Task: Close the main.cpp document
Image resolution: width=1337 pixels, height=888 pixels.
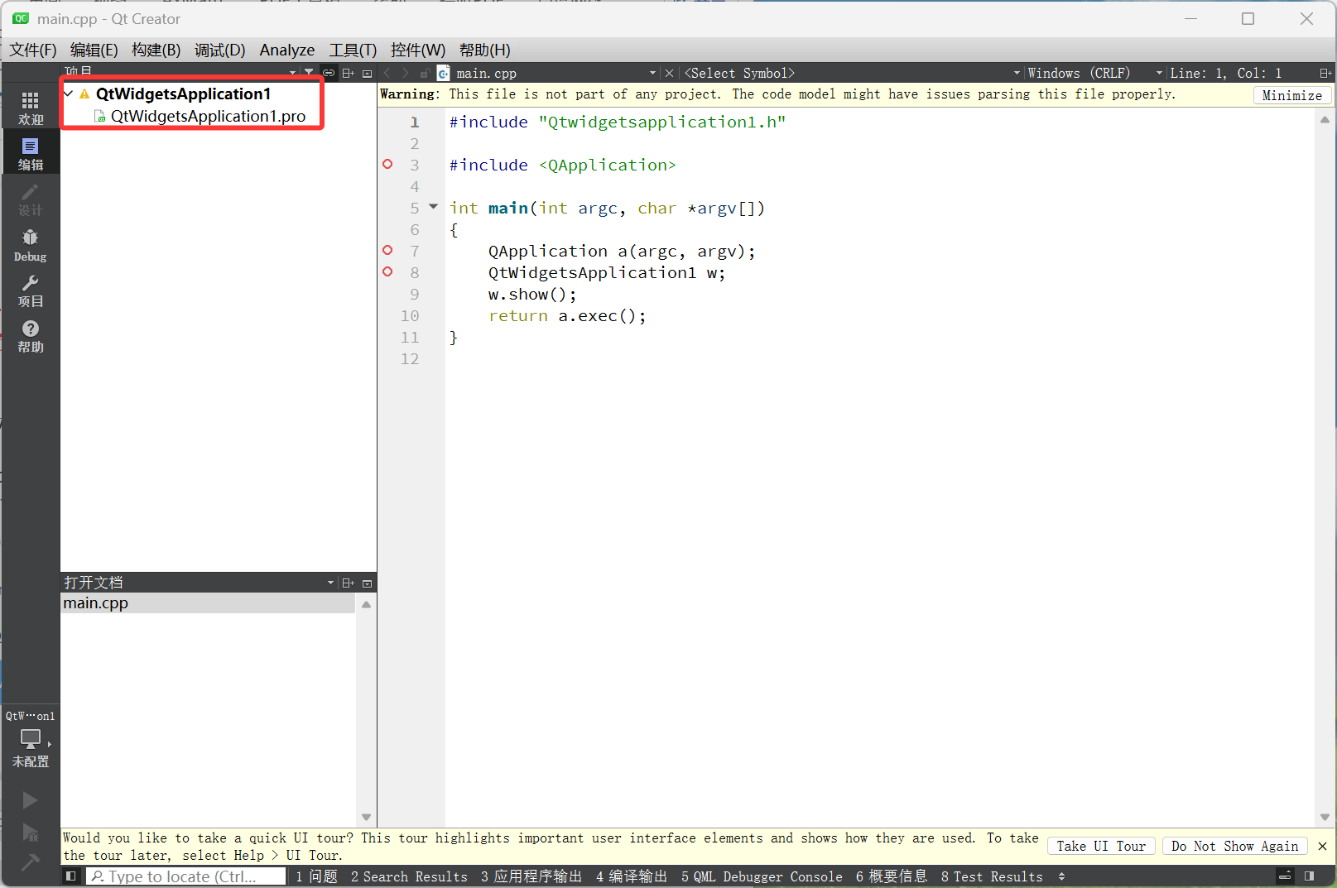Action: [669, 73]
